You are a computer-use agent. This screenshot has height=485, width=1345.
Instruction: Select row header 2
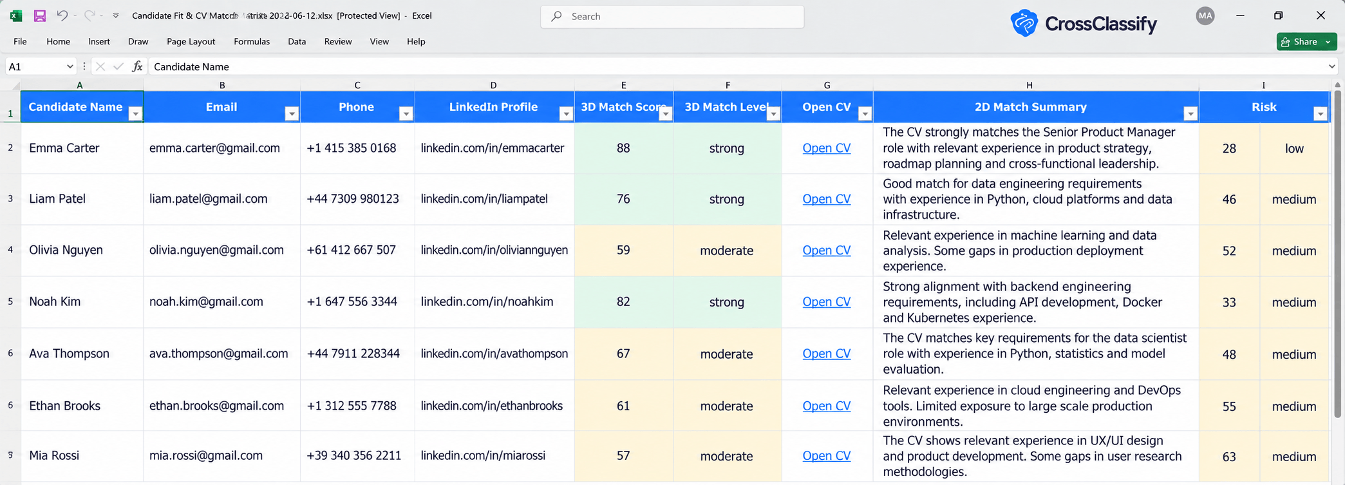(10, 148)
